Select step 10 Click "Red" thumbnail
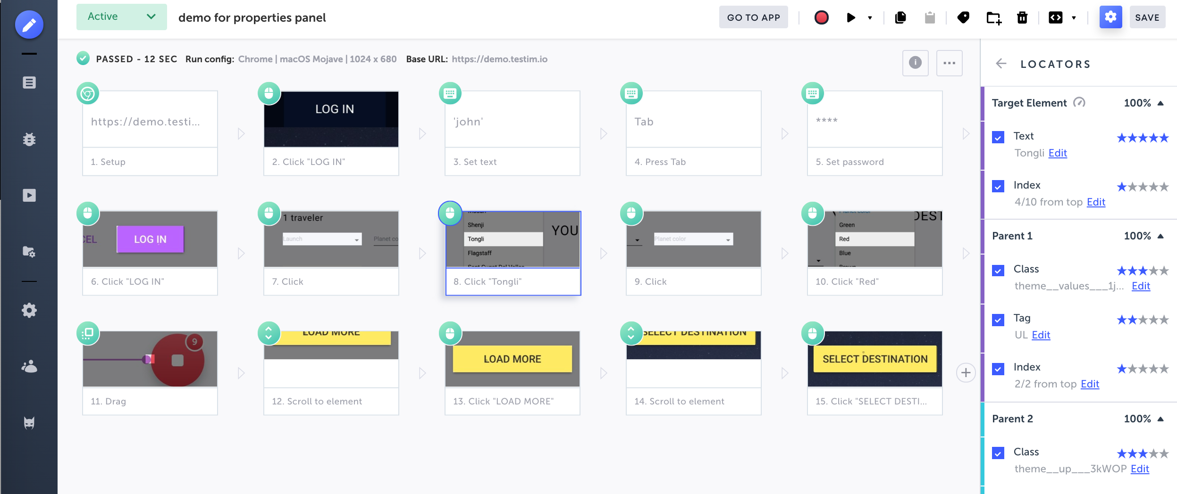1177x494 pixels. point(874,239)
